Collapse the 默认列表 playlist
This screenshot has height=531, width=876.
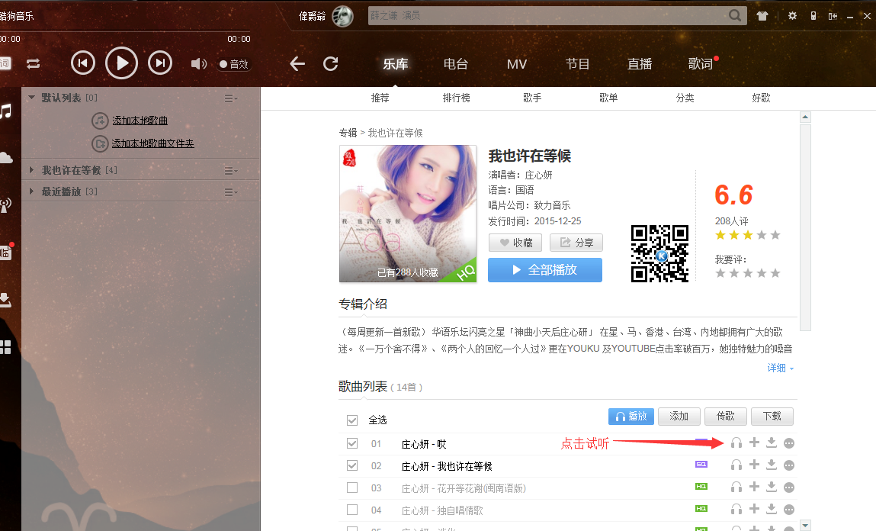(x=31, y=97)
